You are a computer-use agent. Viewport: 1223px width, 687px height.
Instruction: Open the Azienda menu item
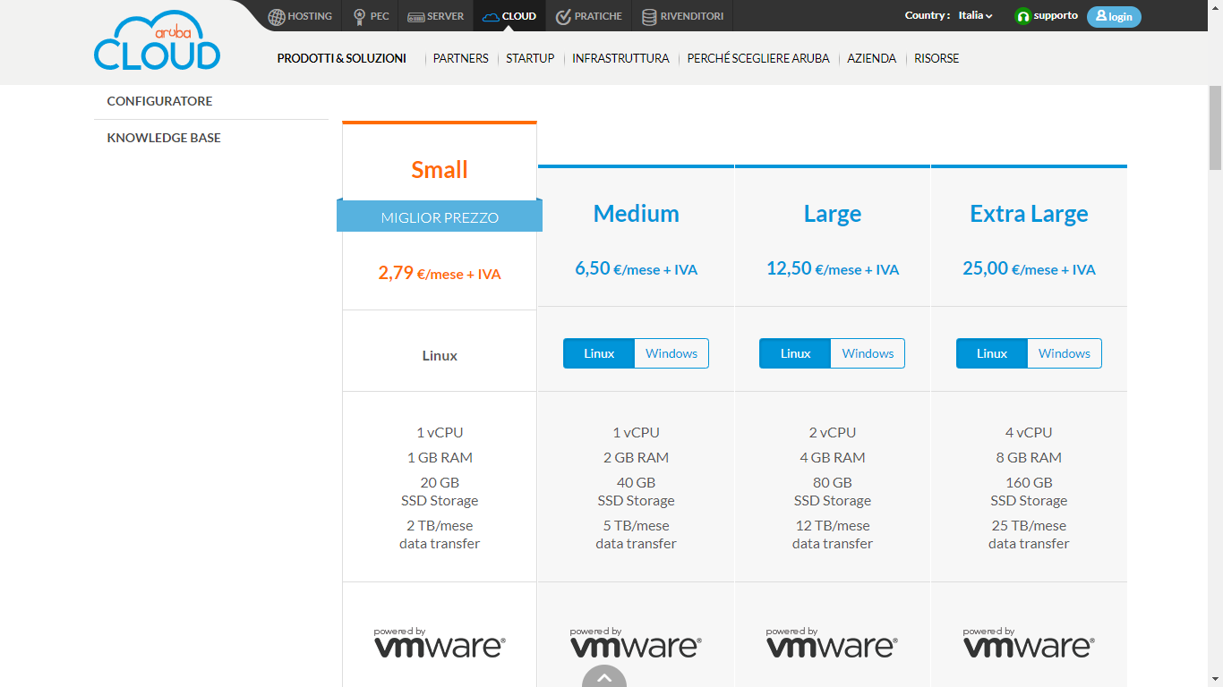(871, 58)
